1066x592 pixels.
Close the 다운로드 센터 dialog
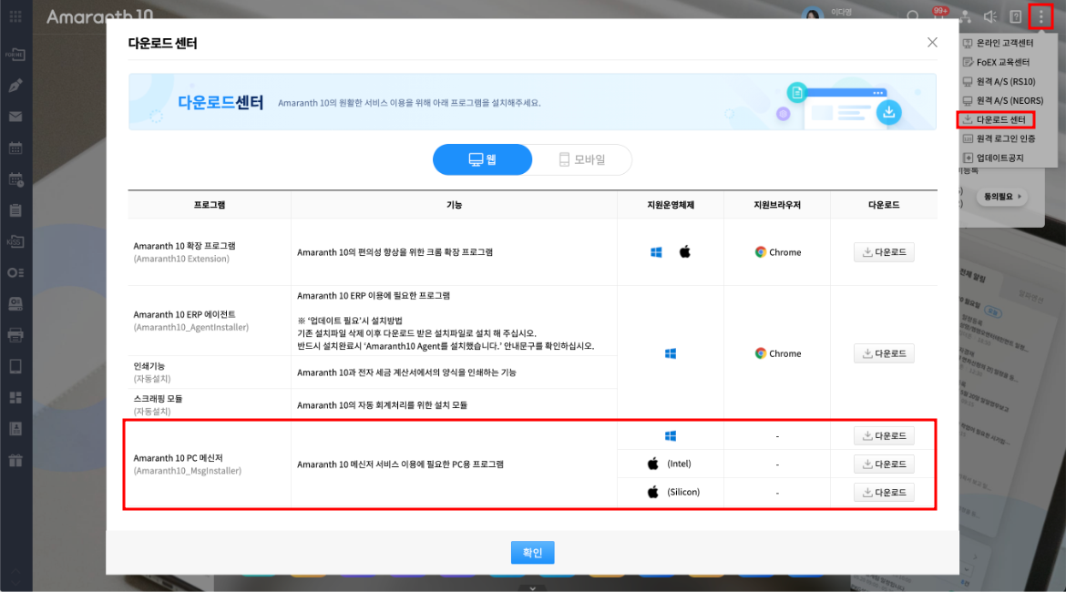(932, 42)
